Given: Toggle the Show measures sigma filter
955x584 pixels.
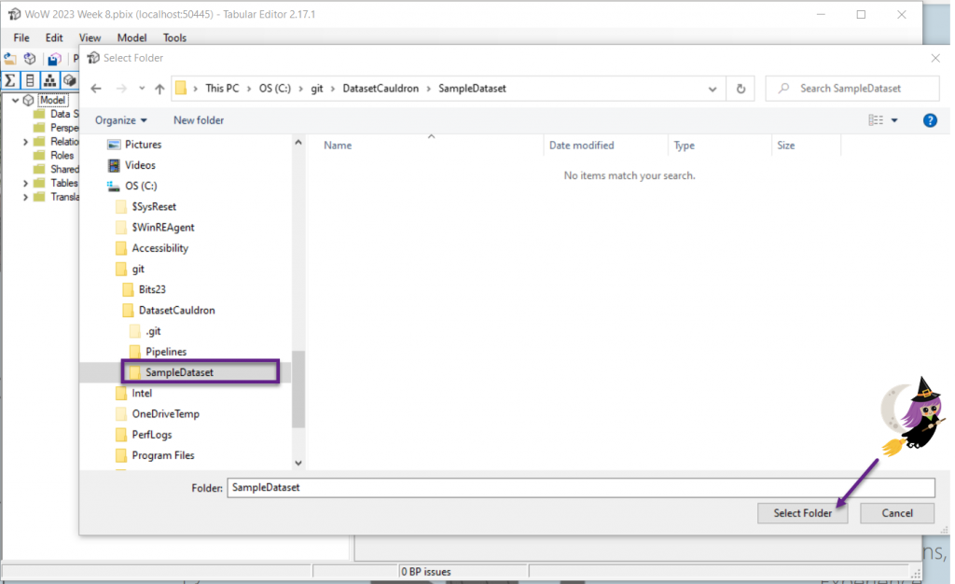Looking at the screenshot, I should [x=10, y=80].
